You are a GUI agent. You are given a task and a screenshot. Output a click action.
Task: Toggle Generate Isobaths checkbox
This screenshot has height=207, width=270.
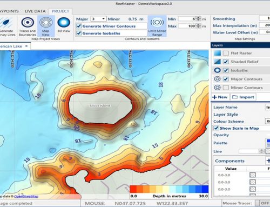click(x=79, y=33)
